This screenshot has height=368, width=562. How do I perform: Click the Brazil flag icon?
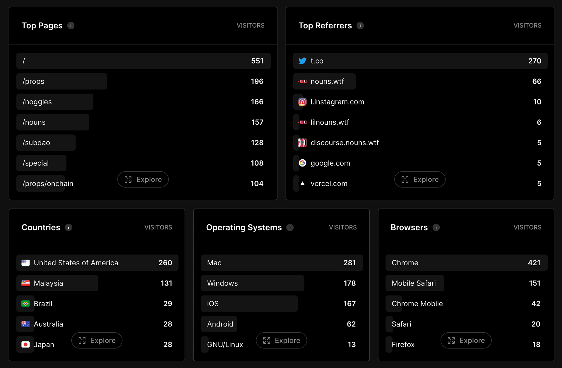point(25,304)
